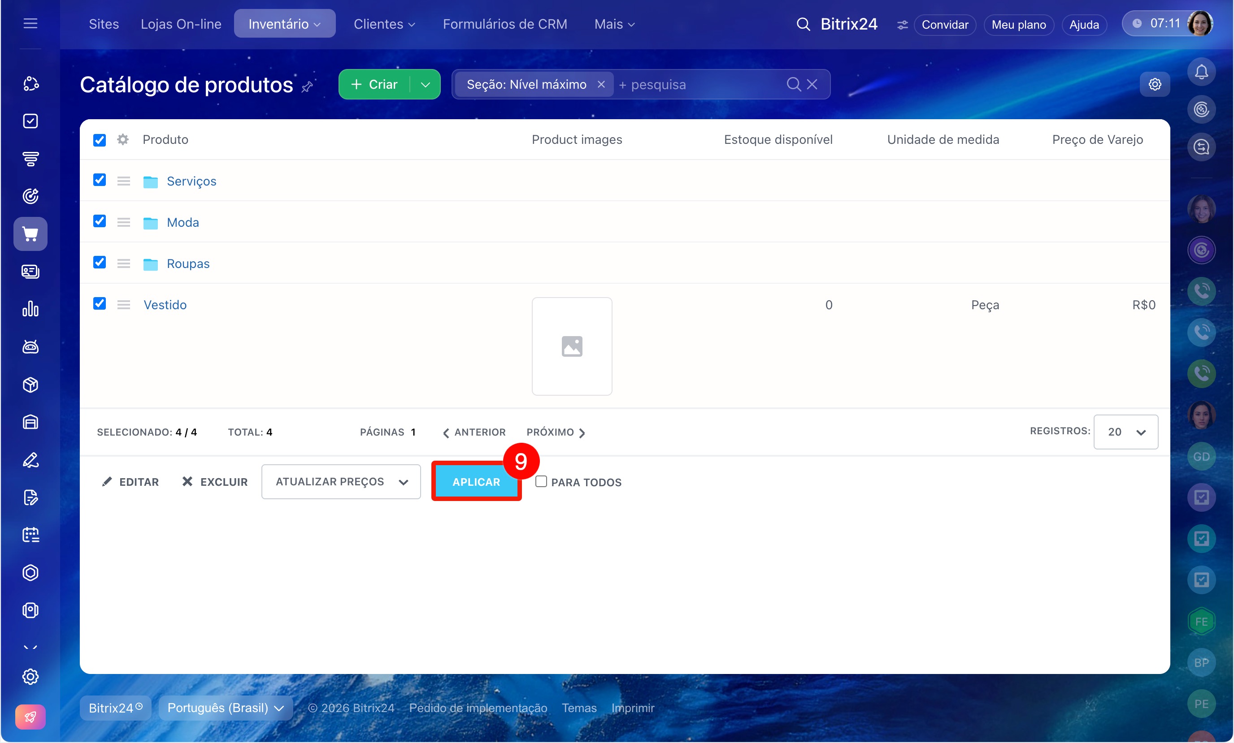Expand the Criar button dropdown arrow
This screenshot has height=743, width=1234.
425,85
